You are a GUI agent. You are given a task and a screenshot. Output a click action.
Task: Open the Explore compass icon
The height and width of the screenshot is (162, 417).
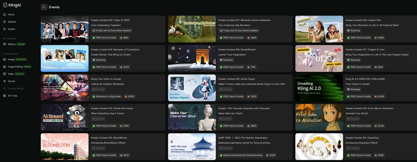[x=5, y=22]
